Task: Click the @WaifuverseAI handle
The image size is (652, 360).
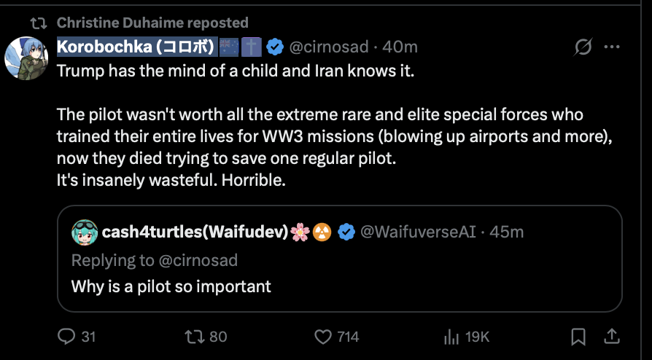Action: pos(418,232)
